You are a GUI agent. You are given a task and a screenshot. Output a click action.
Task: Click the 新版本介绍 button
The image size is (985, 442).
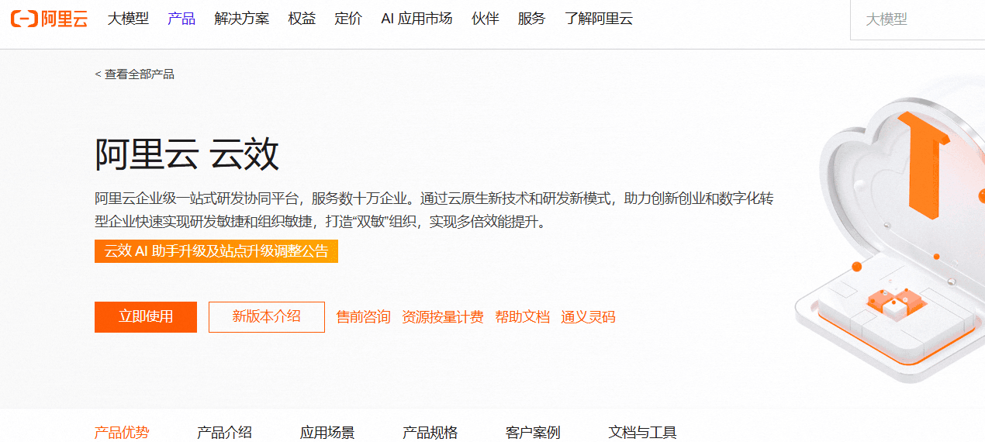point(267,317)
